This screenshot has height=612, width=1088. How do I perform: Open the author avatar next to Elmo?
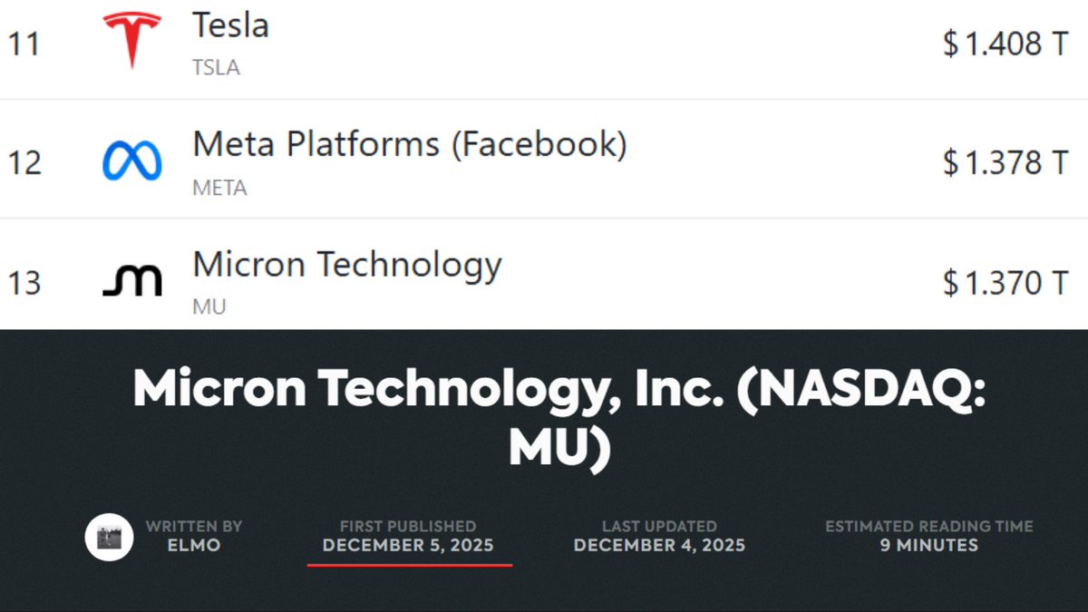[109, 536]
